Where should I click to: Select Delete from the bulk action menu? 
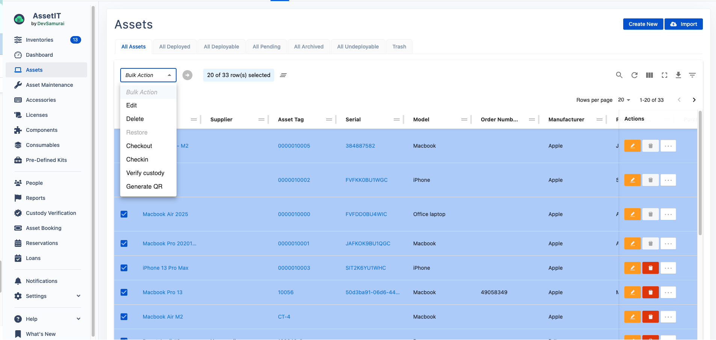click(x=148, y=119)
